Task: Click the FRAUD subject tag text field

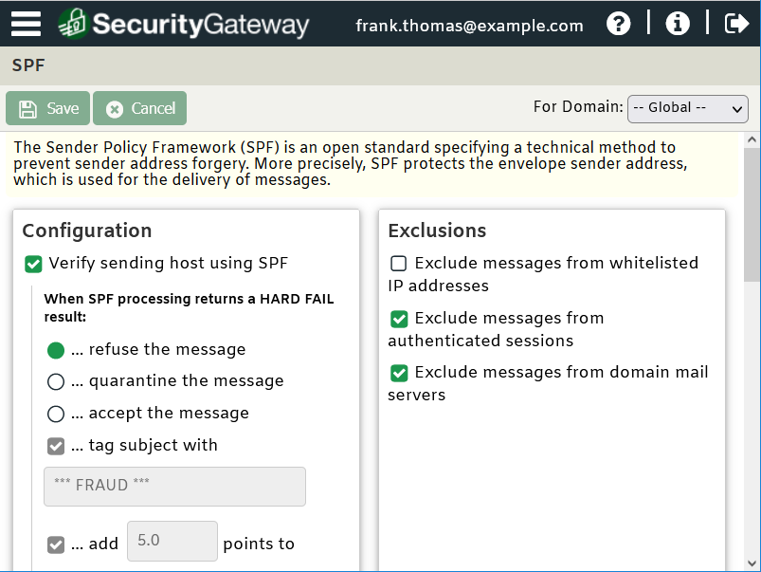Action: coord(174,486)
